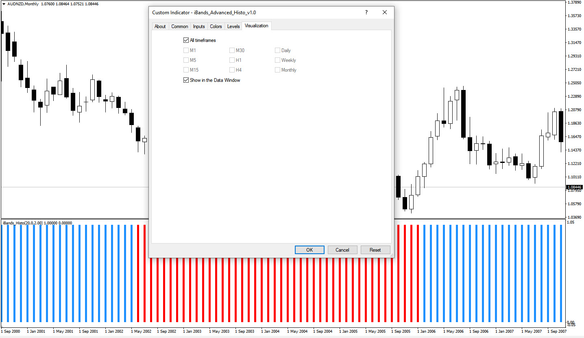Screen dimensions: 584x338
Task: Click the 1.08446 current price label
Action: coord(574,187)
